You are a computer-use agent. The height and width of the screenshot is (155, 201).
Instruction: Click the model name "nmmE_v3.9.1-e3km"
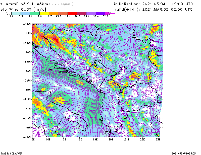point(27,4)
